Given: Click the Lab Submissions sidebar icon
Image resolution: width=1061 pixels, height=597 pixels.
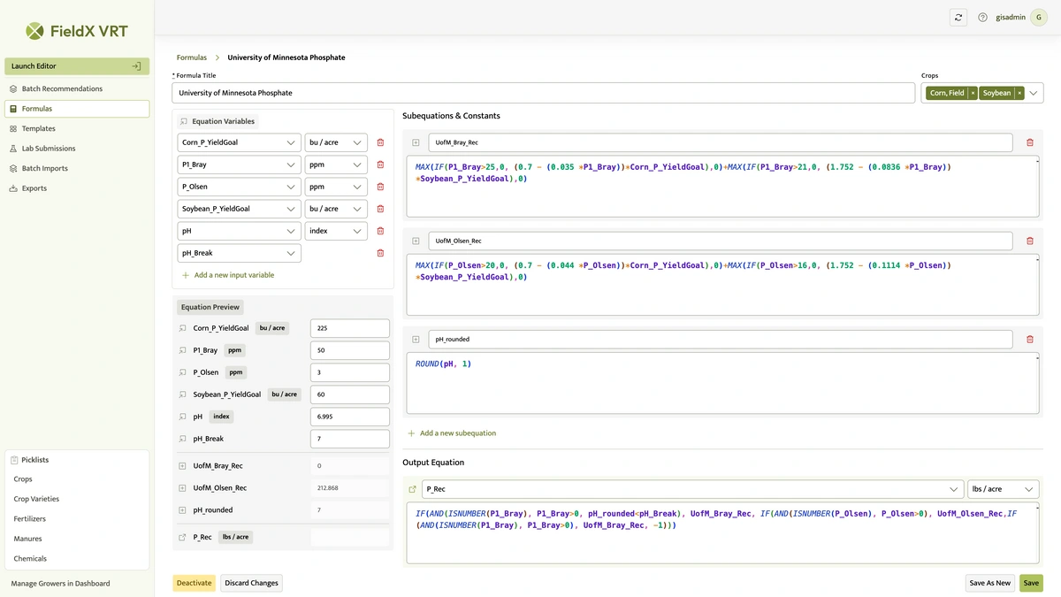Looking at the screenshot, I should point(13,149).
